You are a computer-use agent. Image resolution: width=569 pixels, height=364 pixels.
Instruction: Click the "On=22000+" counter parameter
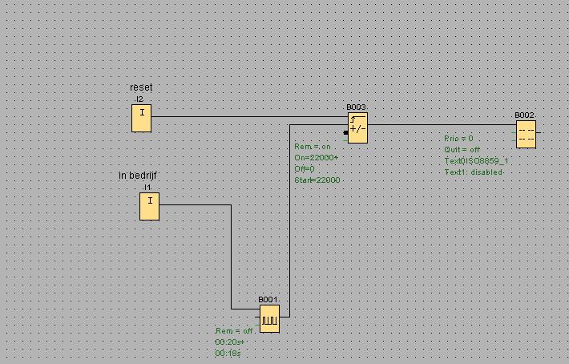(317, 158)
